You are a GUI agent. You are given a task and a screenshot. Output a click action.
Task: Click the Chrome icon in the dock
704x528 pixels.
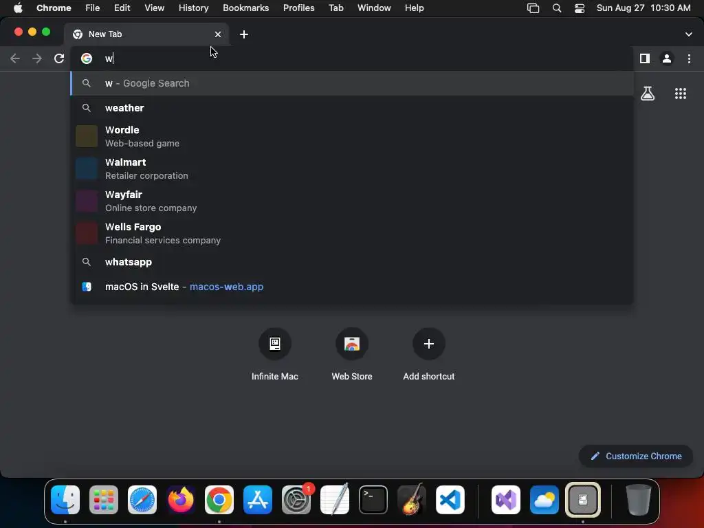click(x=219, y=500)
